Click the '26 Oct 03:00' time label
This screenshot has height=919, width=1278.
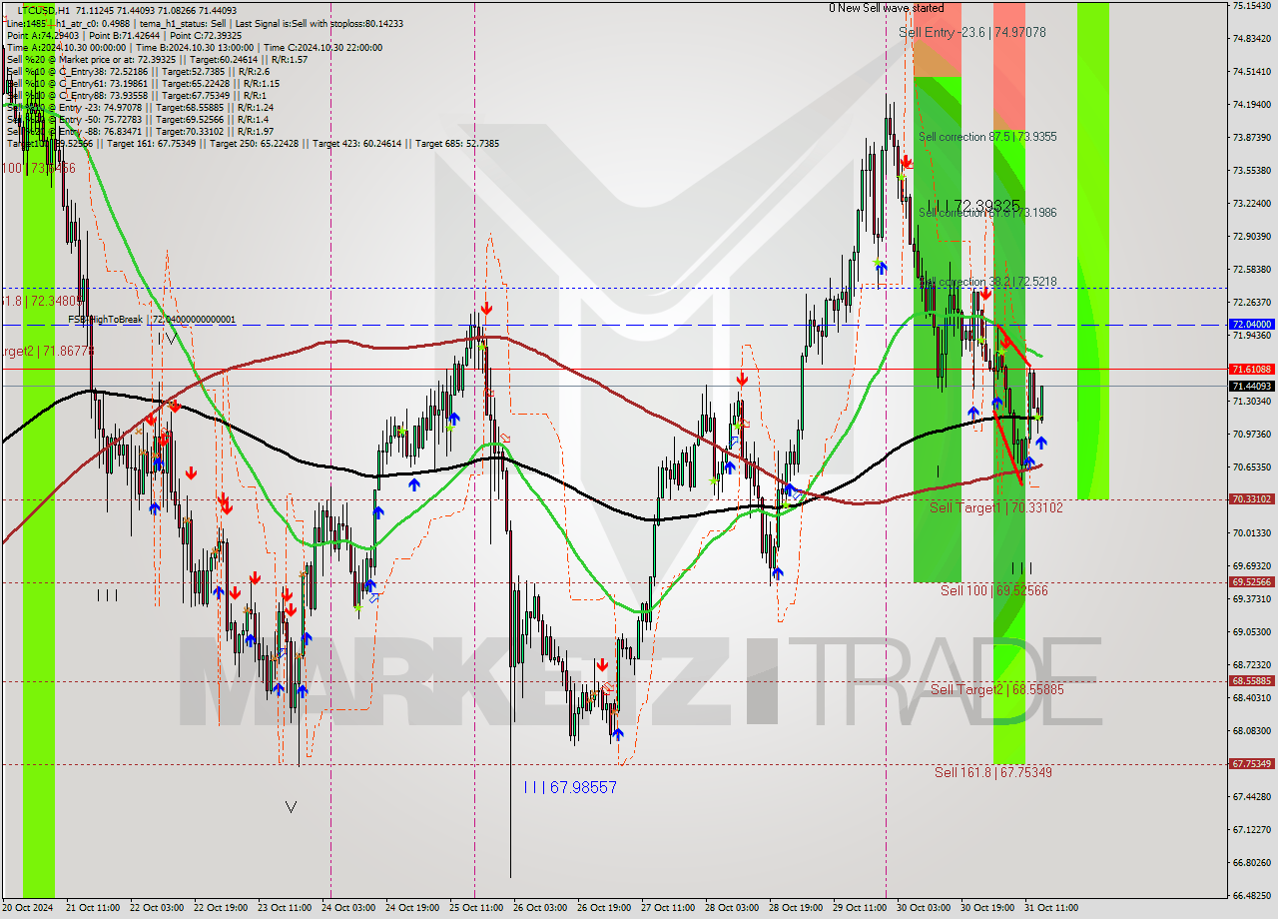540,908
